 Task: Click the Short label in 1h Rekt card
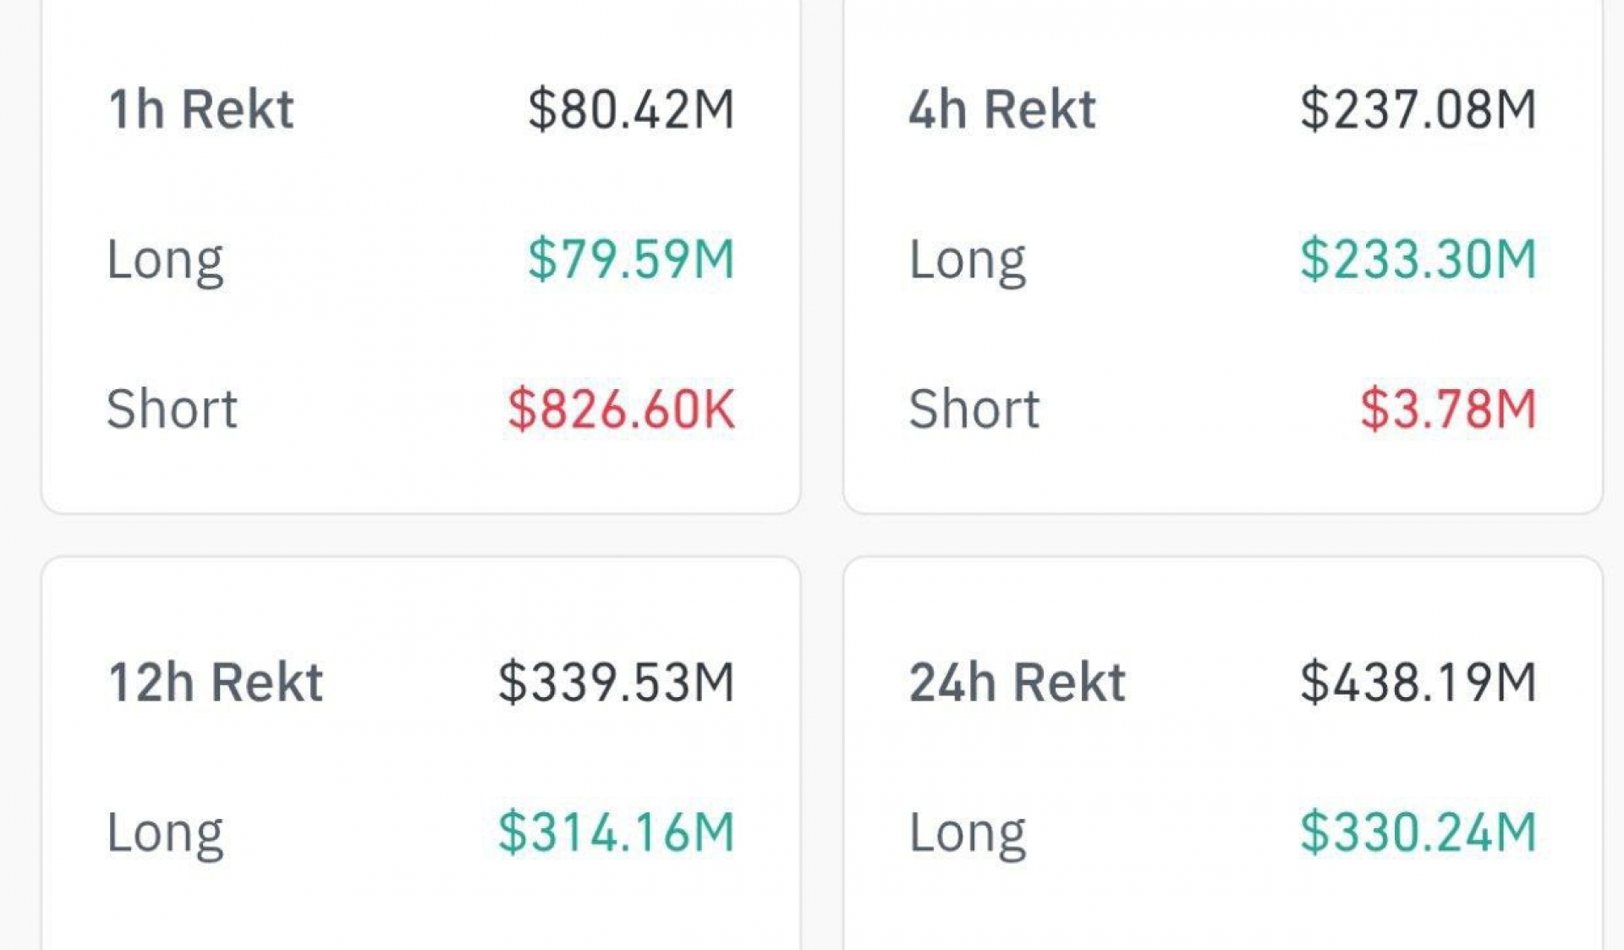coord(172,409)
